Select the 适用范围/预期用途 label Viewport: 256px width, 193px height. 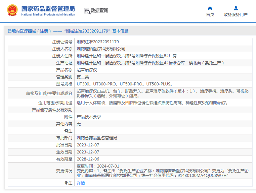[55, 103]
